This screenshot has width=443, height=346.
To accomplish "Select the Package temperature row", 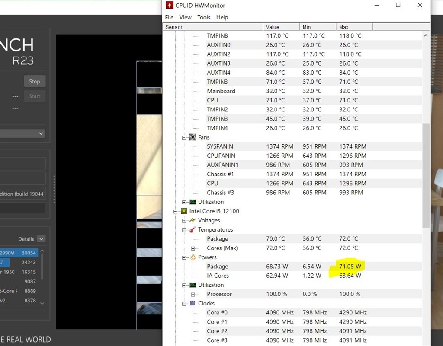I will click(x=314, y=239).
